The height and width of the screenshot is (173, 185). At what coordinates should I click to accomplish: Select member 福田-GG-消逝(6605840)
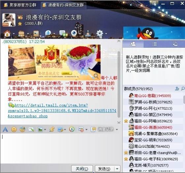coord(153,128)
